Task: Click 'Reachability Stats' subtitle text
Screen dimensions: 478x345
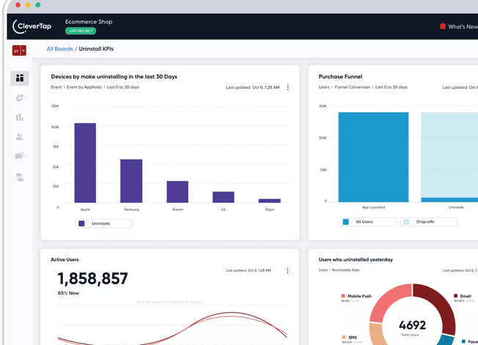Action: click(346, 270)
